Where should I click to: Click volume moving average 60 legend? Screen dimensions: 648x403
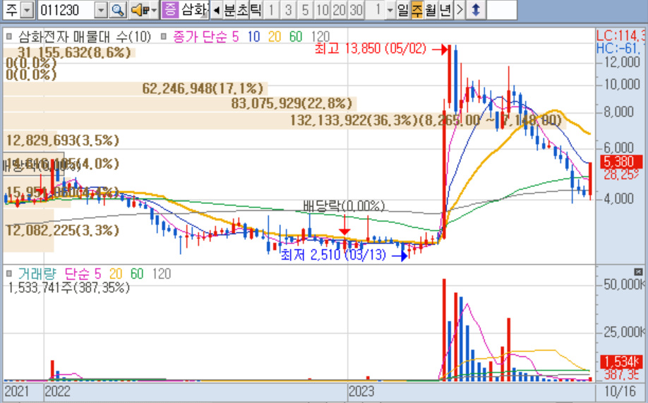(137, 274)
